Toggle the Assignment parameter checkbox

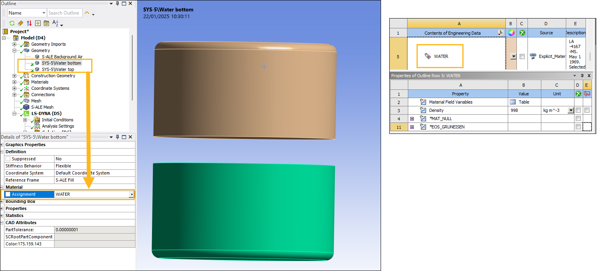point(8,194)
